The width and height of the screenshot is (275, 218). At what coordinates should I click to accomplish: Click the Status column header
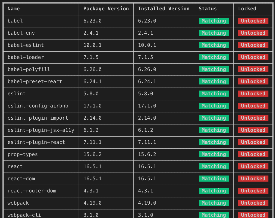[x=208, y=9]
